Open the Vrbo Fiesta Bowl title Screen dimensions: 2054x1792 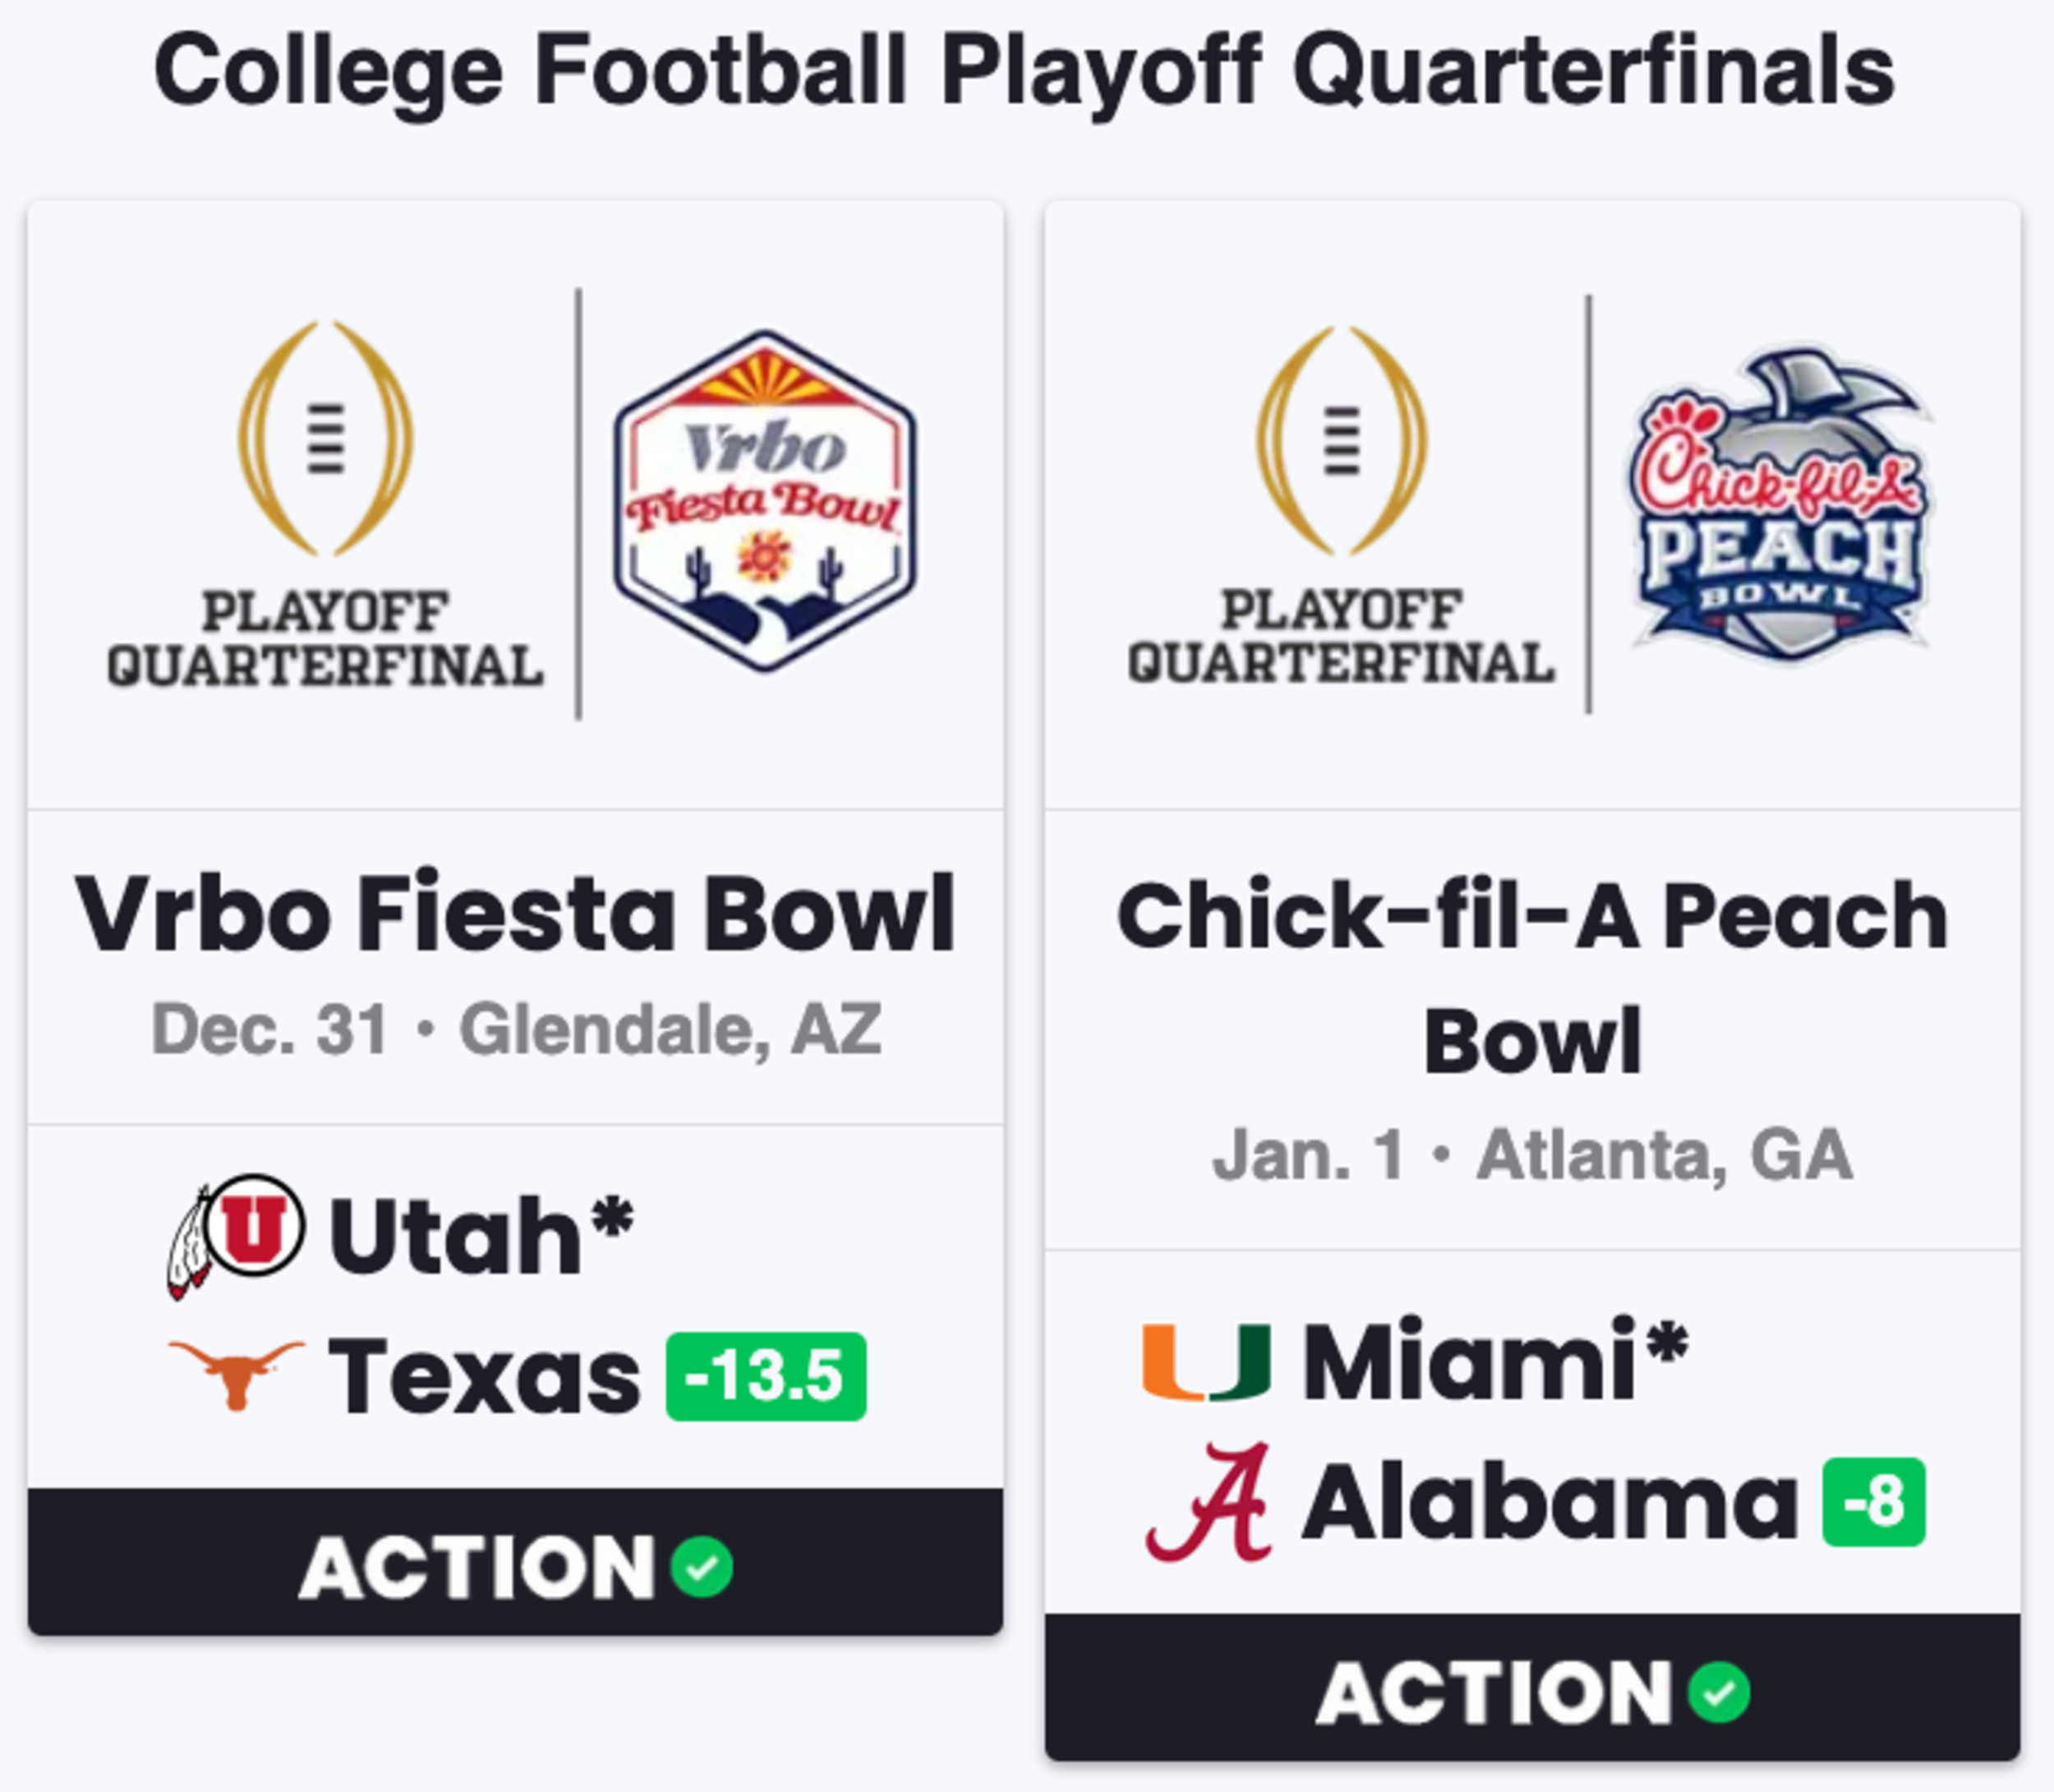515,914
